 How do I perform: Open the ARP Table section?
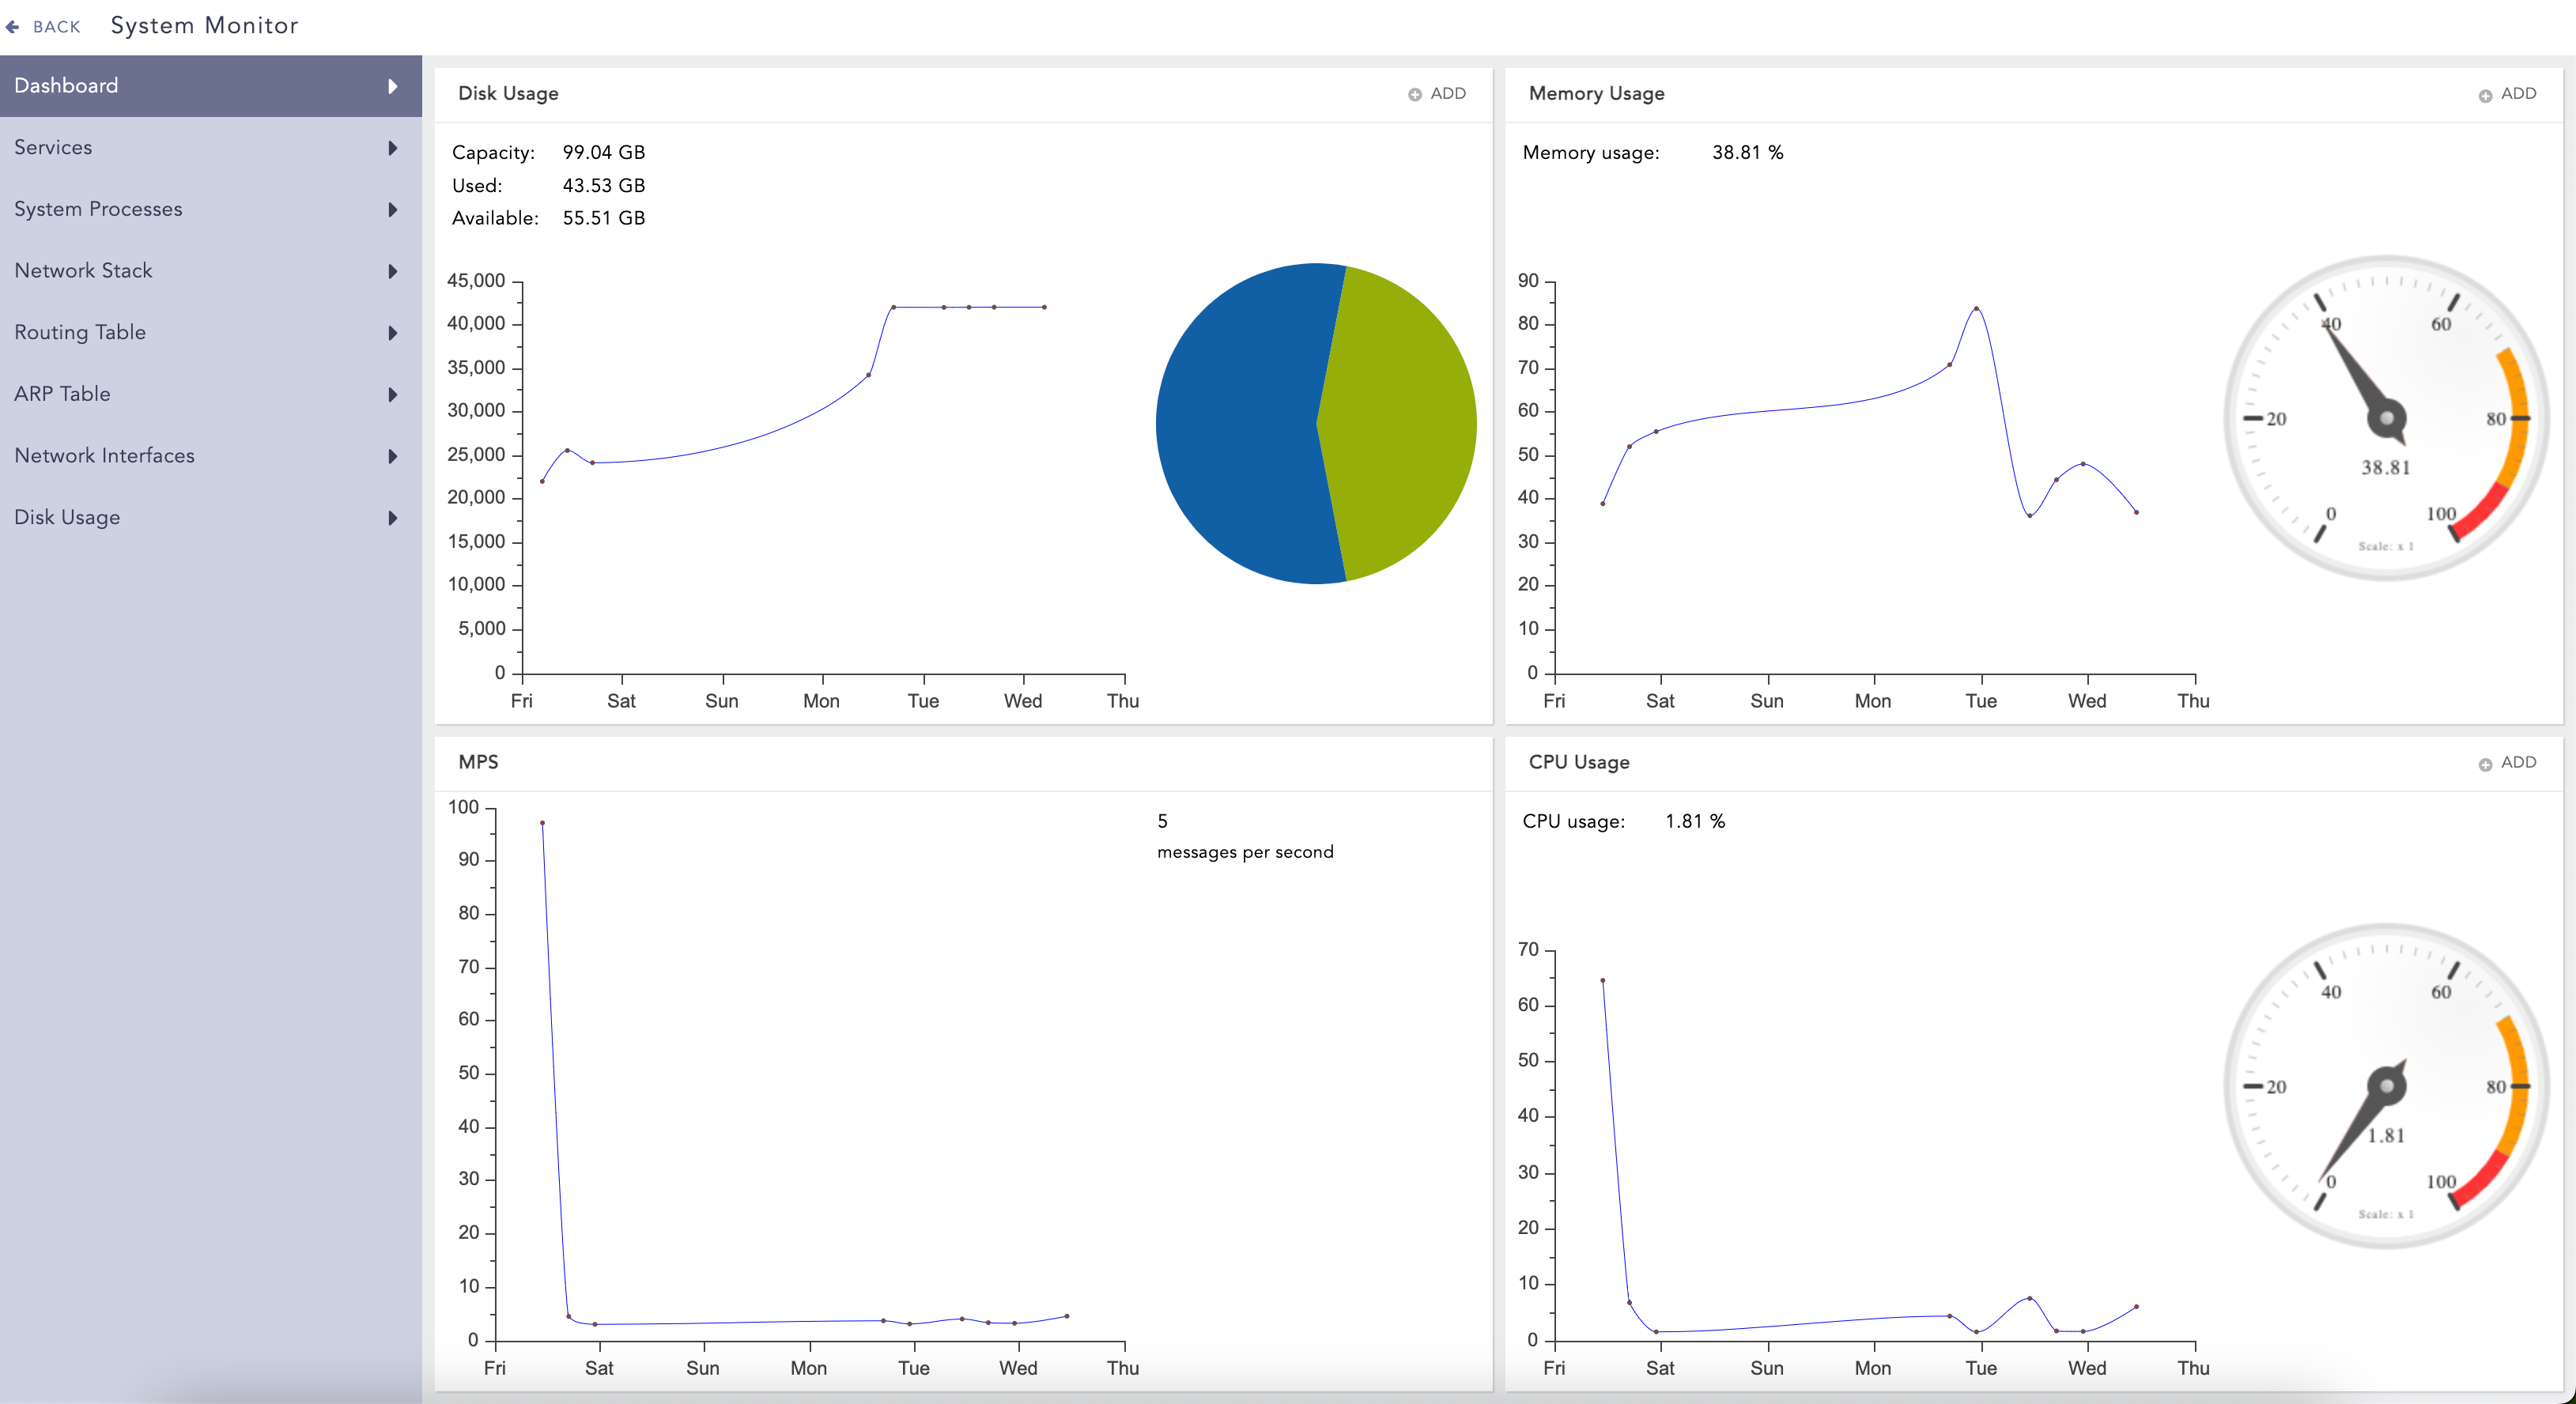[62, 394]
